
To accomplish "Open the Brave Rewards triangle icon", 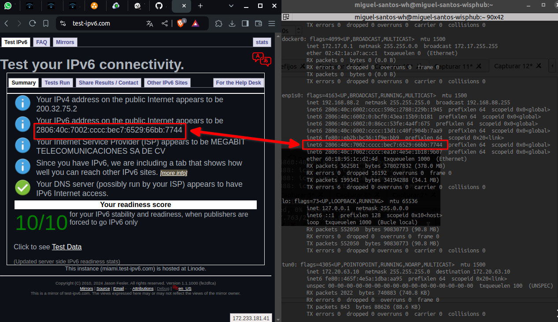I will (x=196, y=23).
